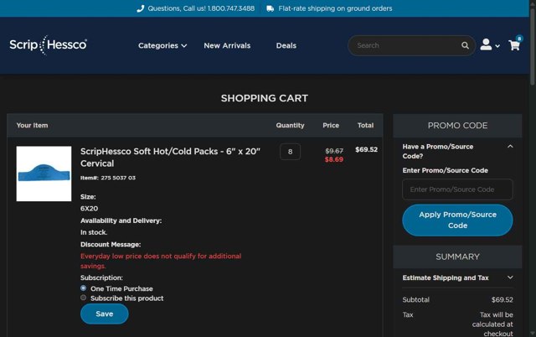Click the Tax will be calculated text
This screenshot has height=337, width=536.
[492, 324]
